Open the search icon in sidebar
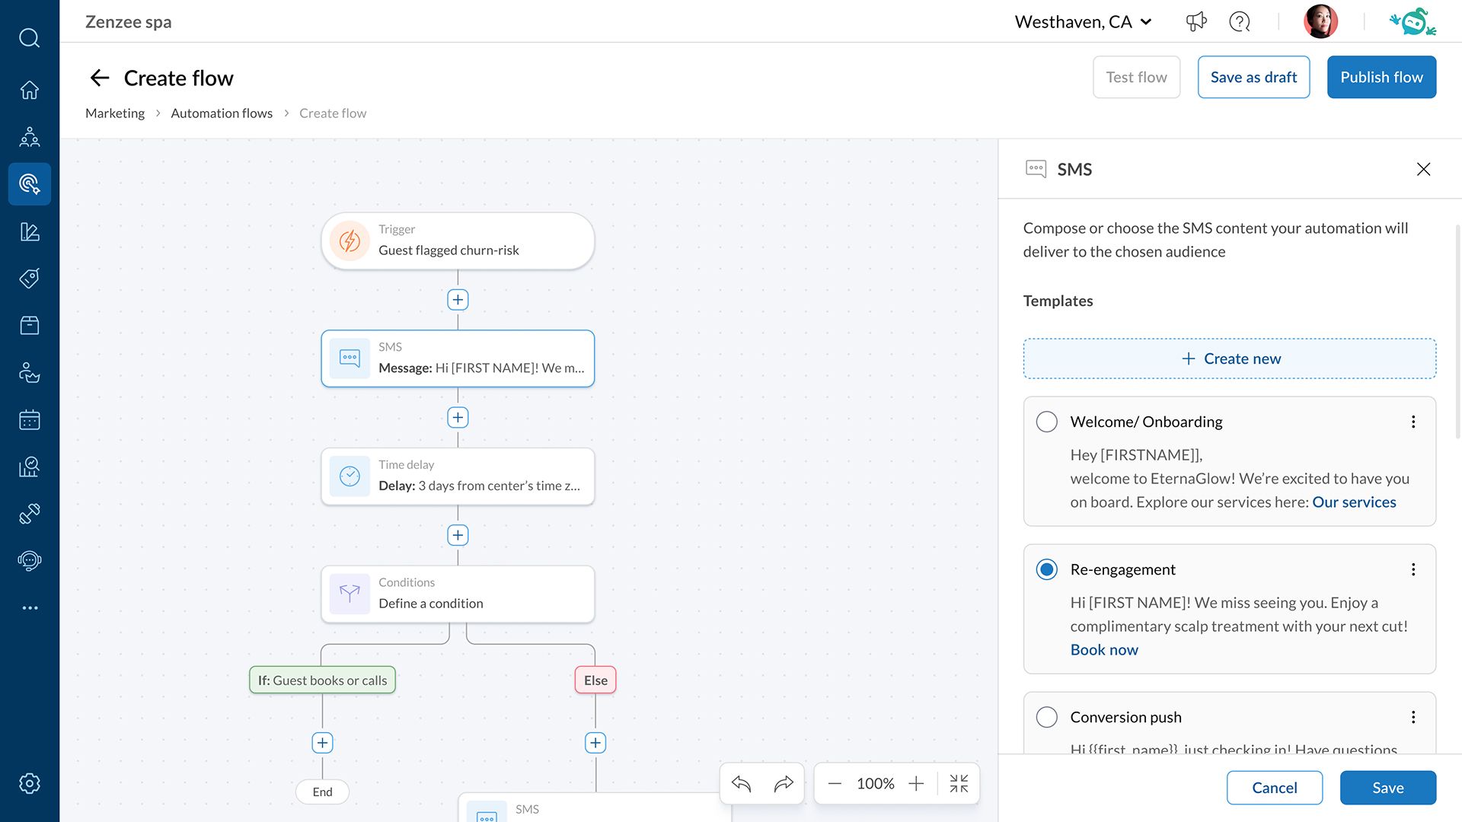This screenshot has height=822, width=1462. click(x=30, y=38)
